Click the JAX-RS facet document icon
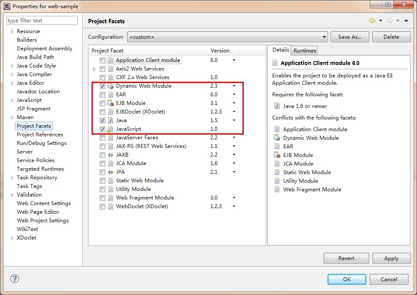 pyautogui.click(x=110, y=146)
